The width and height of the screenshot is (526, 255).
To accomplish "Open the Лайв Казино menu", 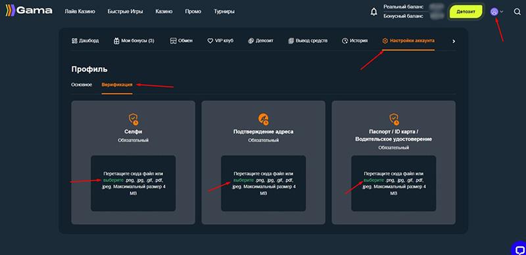I will [80, 11].
